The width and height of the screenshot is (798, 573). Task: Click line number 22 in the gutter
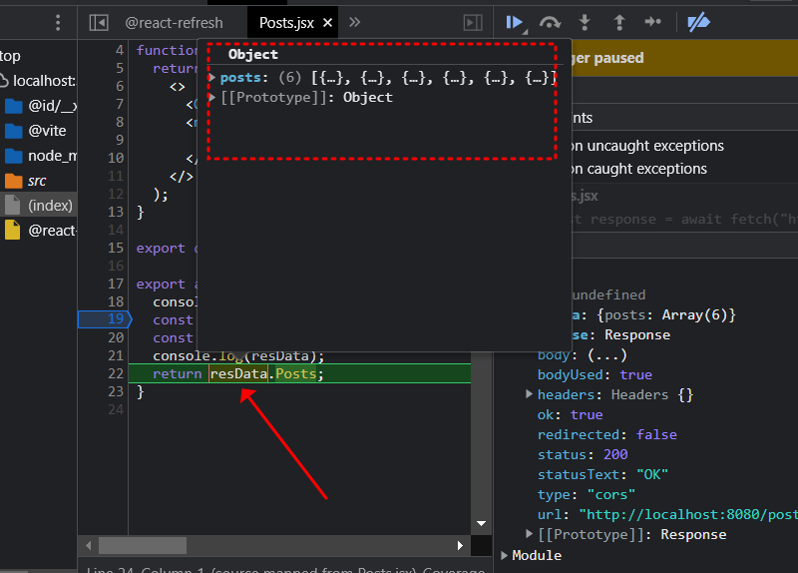(x=116, y=374)
